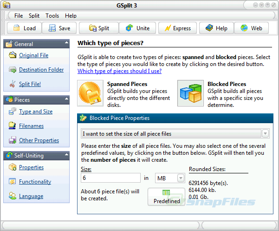
Task: Click the menu bar grip handle
Action: 3,15
